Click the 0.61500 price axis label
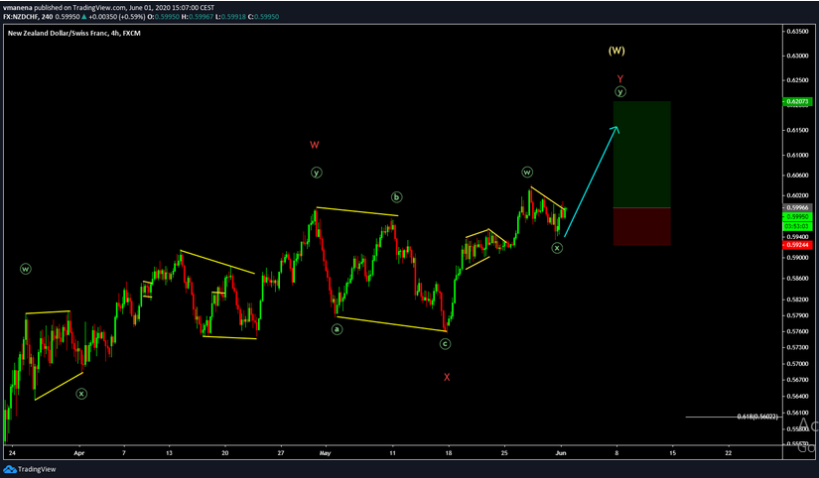The height and width of the screenshot is (478, 819). [797, 130]
